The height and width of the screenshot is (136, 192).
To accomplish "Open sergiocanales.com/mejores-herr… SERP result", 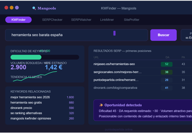I will (x=118, y=72).
